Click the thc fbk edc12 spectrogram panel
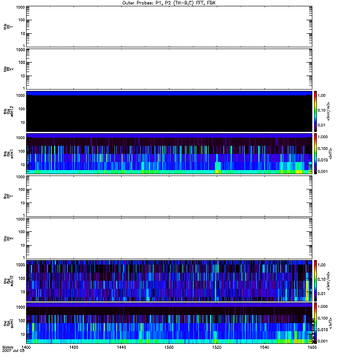The height and width of the screenshot is (360, 338). pyautogui.click(x=169, y=280)
